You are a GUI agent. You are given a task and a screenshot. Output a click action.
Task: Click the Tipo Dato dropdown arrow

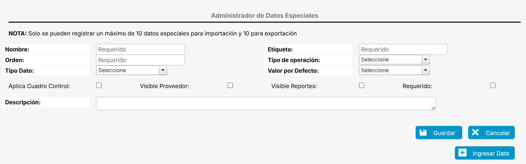(x=163, y=70)
